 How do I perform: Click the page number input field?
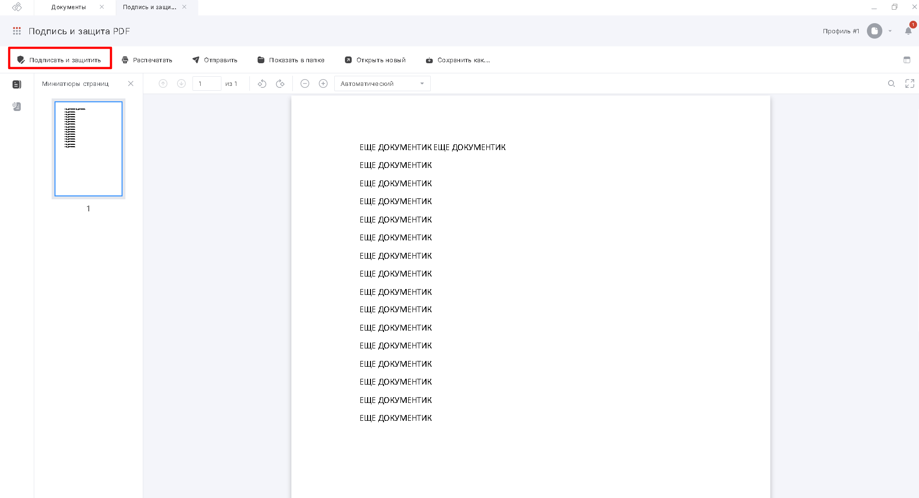pos(206,83)
